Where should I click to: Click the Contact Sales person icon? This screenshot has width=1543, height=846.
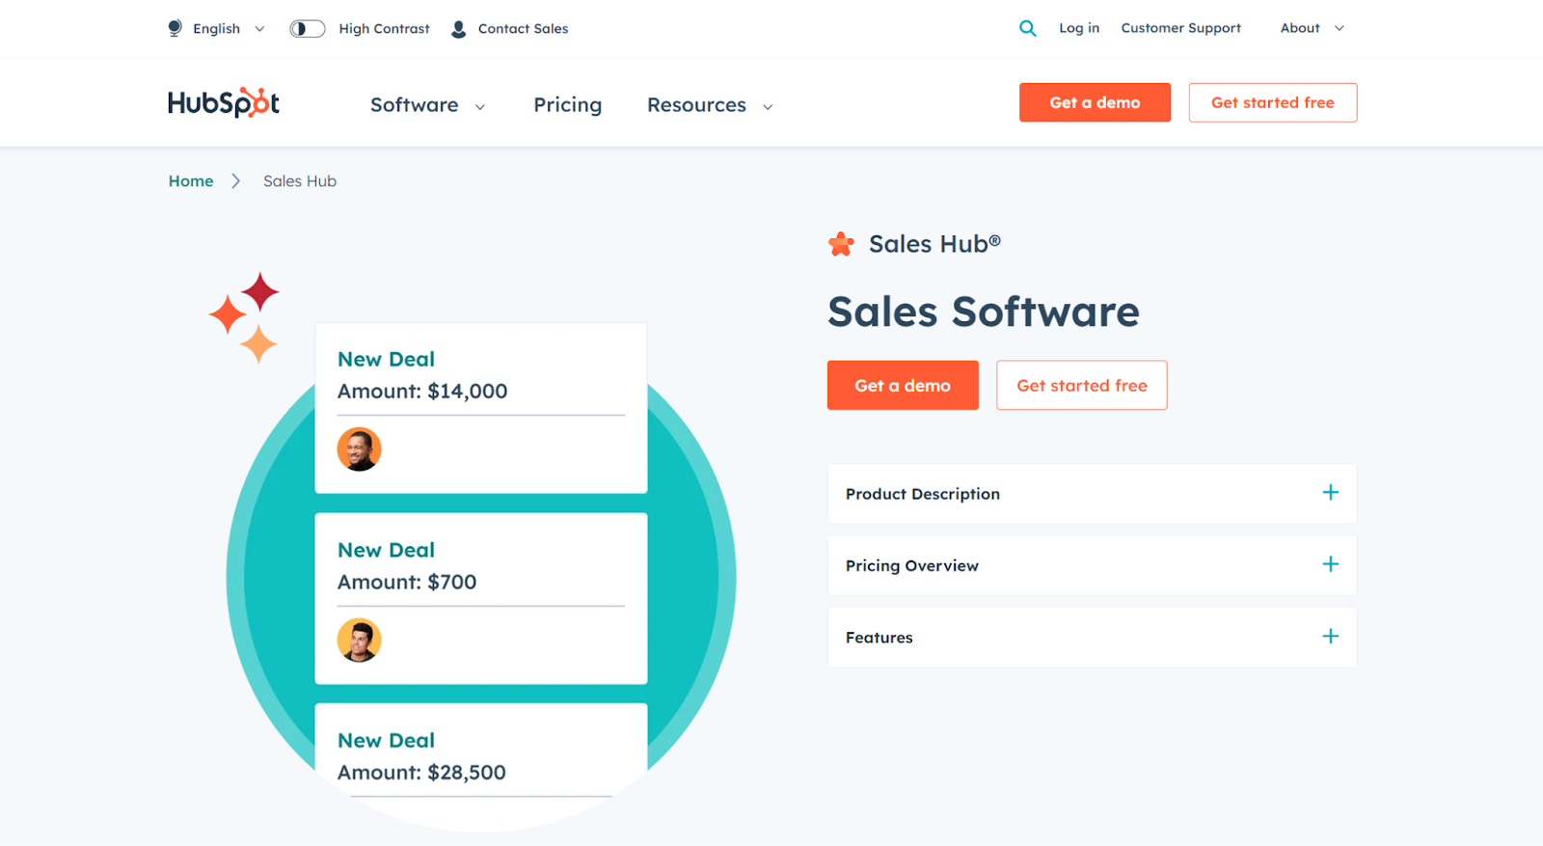(459, 29)
